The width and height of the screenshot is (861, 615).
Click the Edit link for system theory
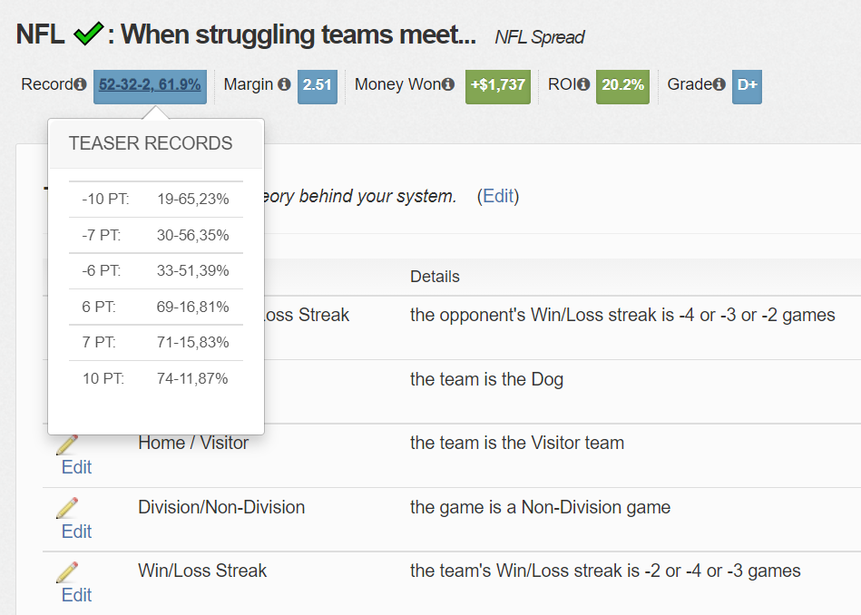pyautogui.click(x=498, y=196)
